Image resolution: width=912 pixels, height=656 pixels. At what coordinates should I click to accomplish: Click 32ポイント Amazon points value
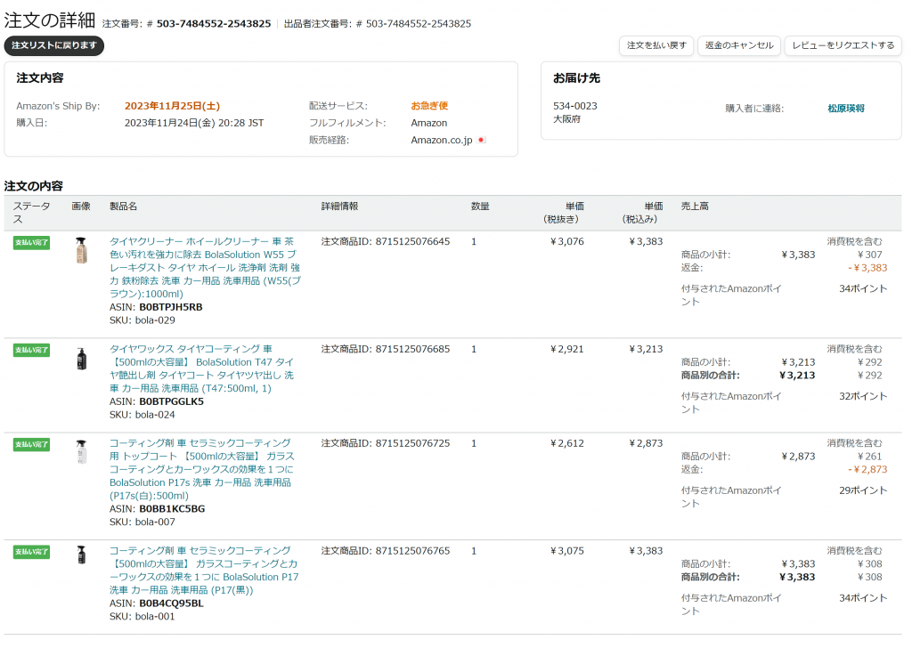(x=863, y=396)
